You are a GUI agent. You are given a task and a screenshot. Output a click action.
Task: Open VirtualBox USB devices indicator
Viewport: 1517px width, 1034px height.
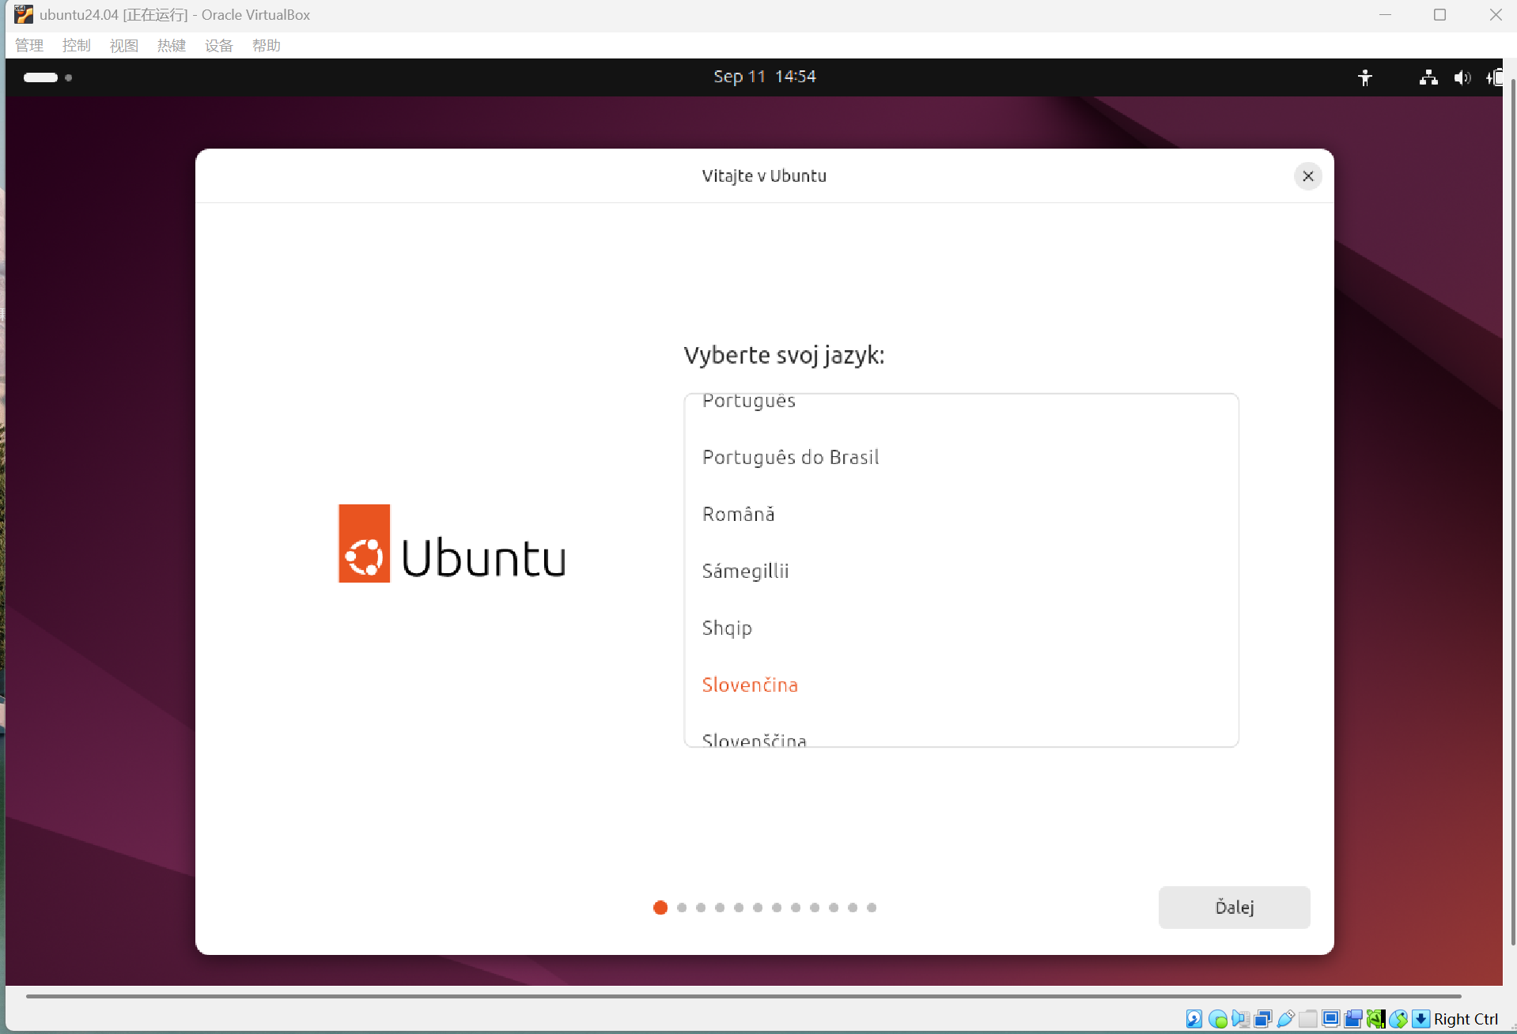point(1286,1019)
